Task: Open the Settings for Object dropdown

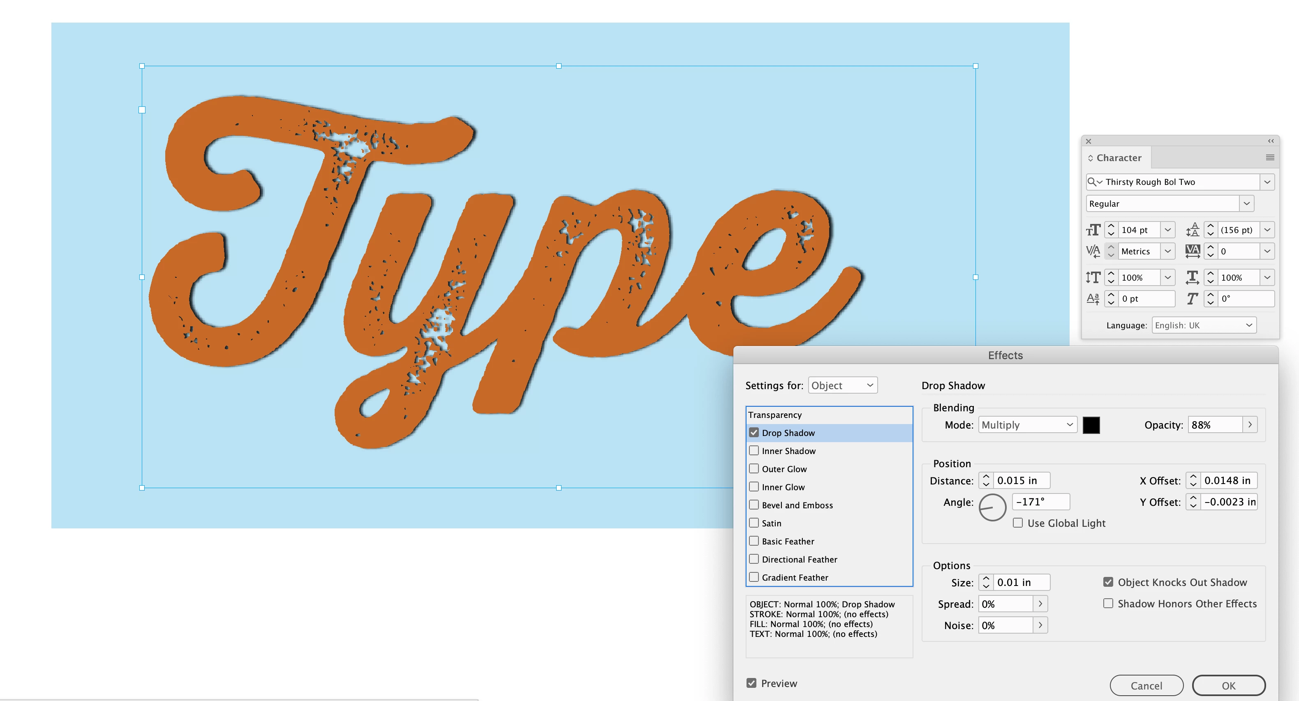Action: [843, 385]
